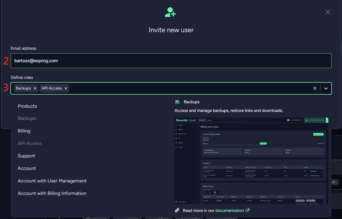Focus the Email address input field
Image resolution: width=342 pixels, height=219 pixels.
(x=171, y=61)
